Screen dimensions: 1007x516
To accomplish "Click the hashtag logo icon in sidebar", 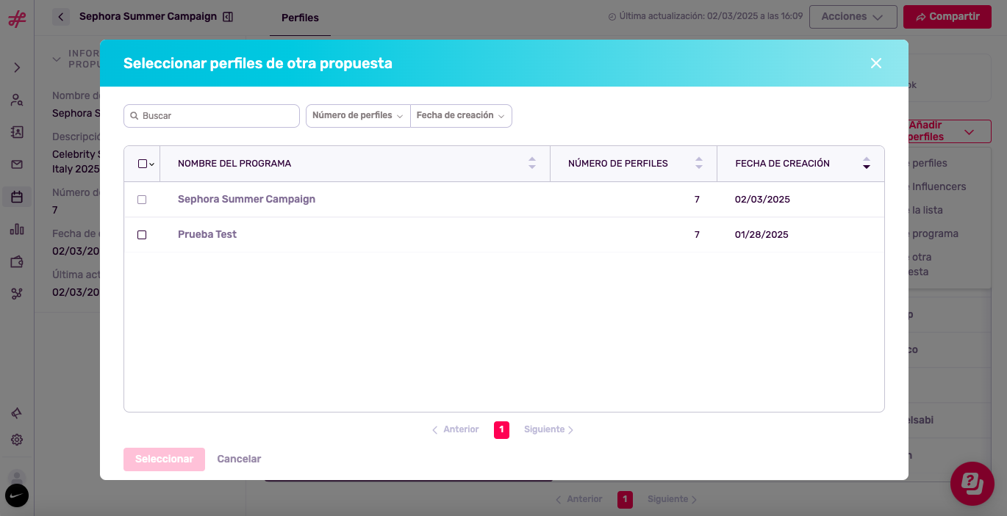I will click(x=17, y=18).
